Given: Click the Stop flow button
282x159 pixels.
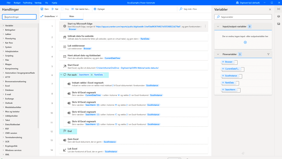Looking at the screenshot, I should pos(65,9).
